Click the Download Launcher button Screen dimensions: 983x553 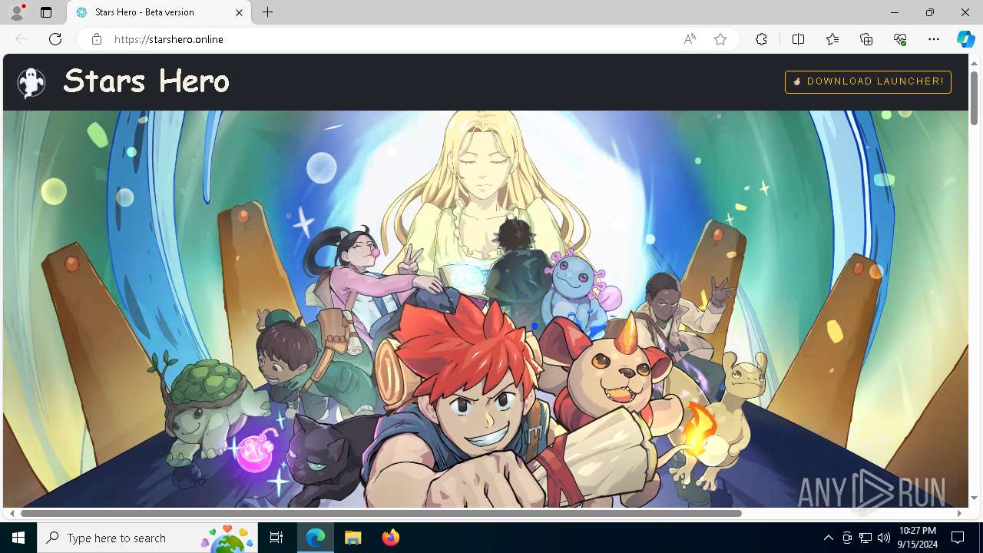(x=868, y=81)
